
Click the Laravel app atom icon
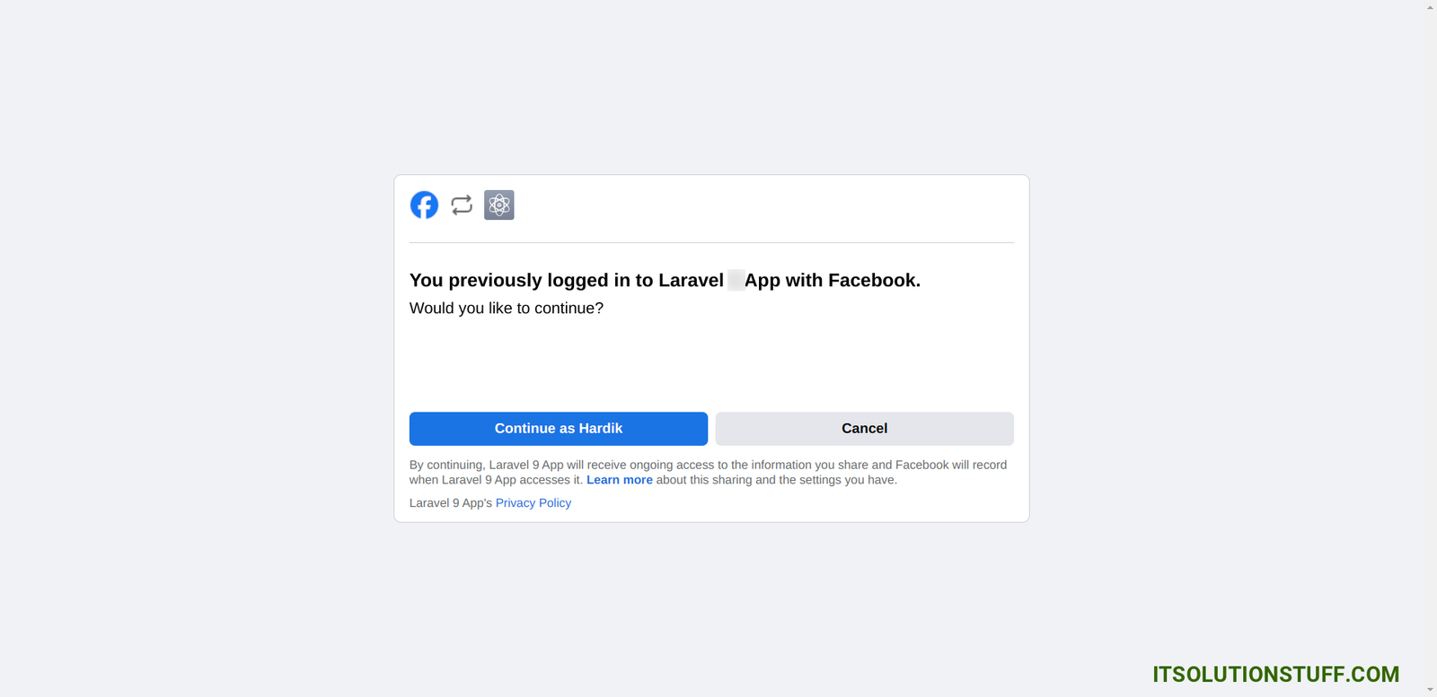499,205
